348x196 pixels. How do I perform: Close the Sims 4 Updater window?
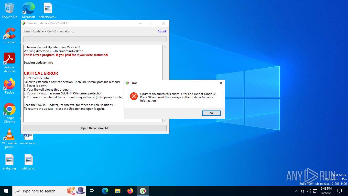click(x=164, y=23)
